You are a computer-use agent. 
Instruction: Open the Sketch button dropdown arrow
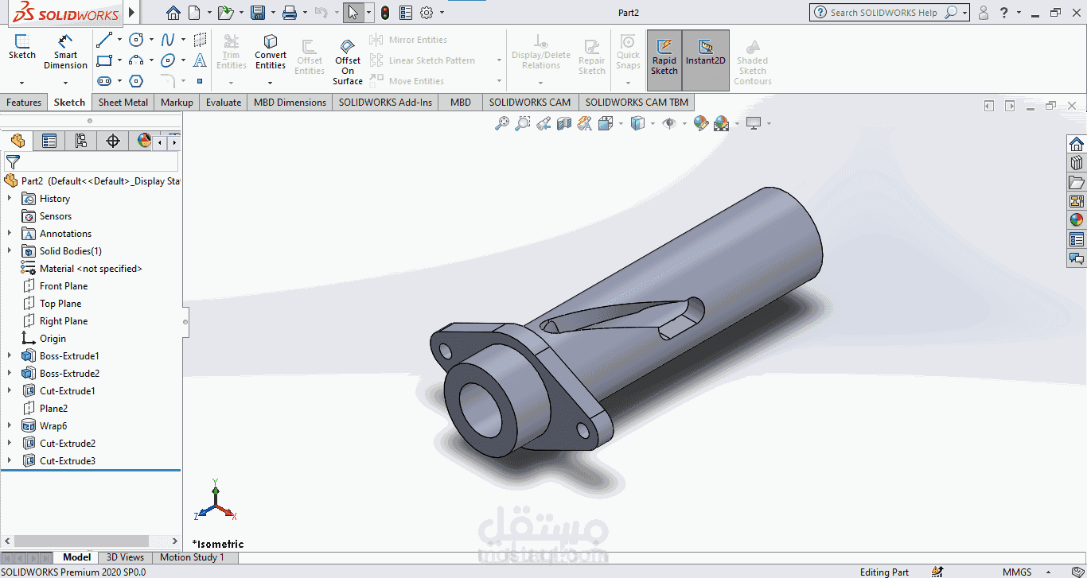(21, 83)
